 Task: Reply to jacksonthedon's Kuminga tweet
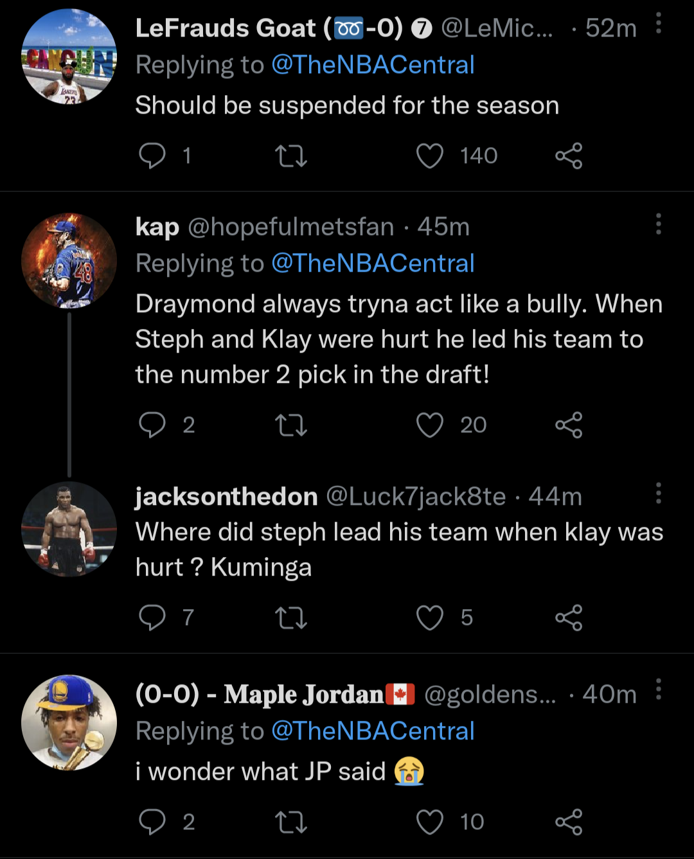point(152,617)
